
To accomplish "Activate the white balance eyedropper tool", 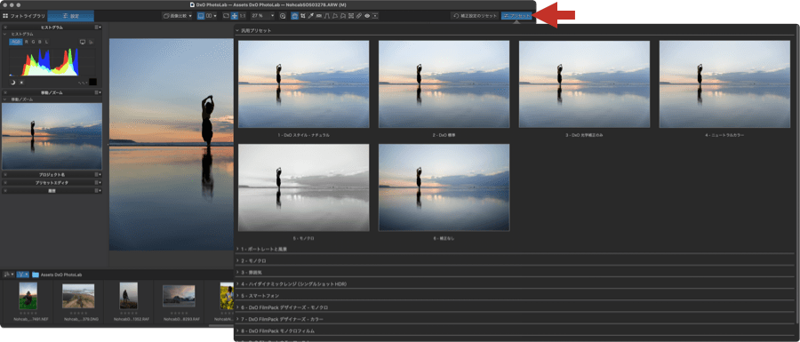I will click(x=310, y=16).
